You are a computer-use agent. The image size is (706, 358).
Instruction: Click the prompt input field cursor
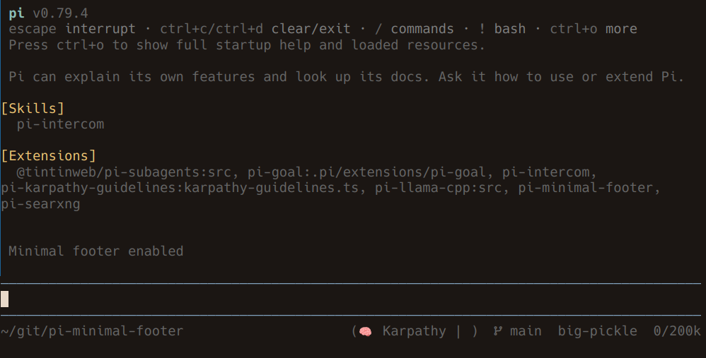(4, 299)
